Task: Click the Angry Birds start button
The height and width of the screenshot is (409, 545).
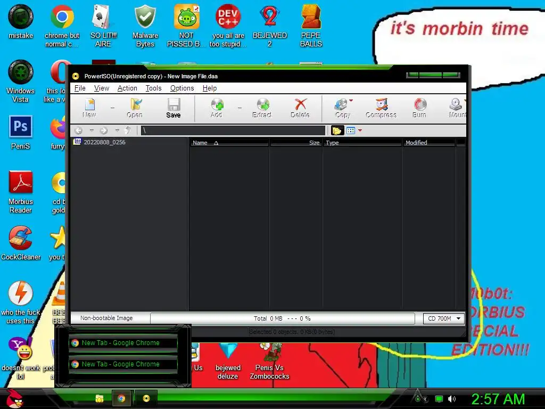Action: pos(14,398)
